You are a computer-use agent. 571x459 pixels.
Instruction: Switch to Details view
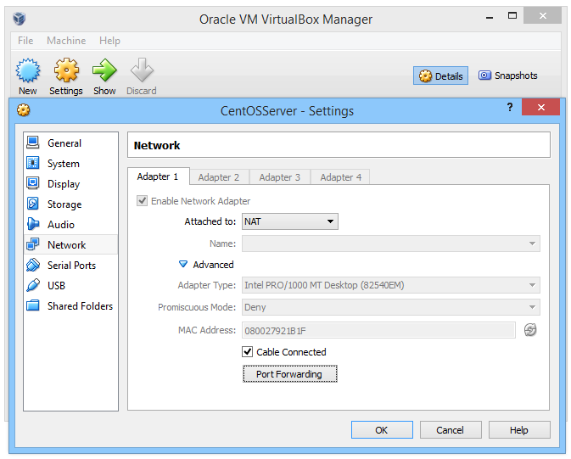440,76
